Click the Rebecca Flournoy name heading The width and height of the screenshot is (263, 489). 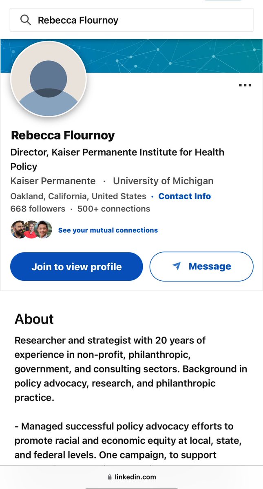coord(63,135)
